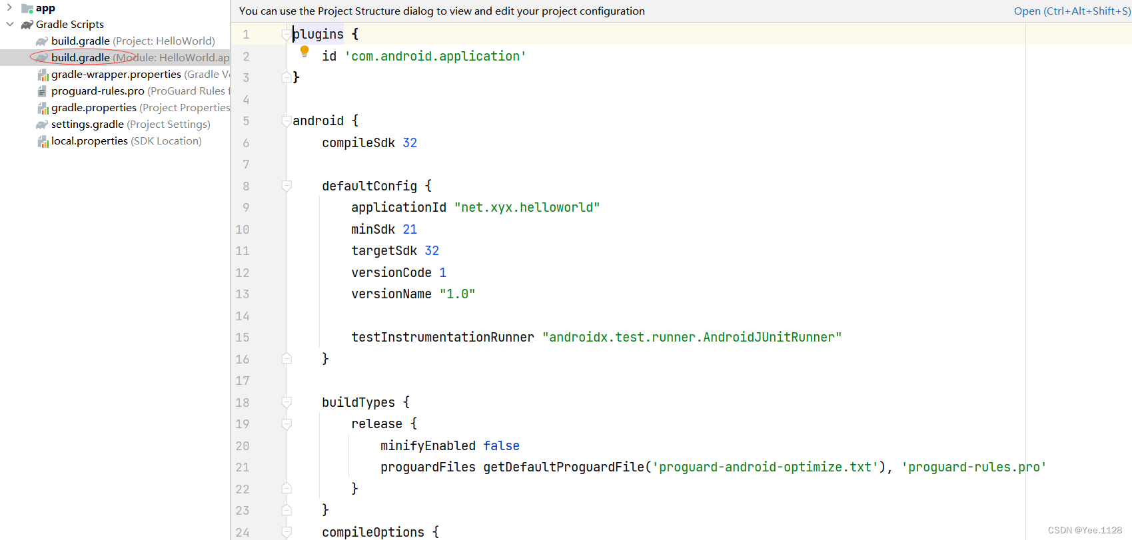Click the AndroidJUnitRunner string

pyautogui.click(x=692, y=338)
